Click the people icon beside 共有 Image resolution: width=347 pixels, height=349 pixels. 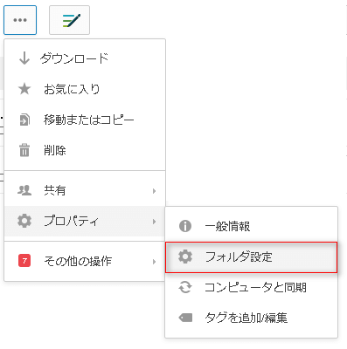24,190
